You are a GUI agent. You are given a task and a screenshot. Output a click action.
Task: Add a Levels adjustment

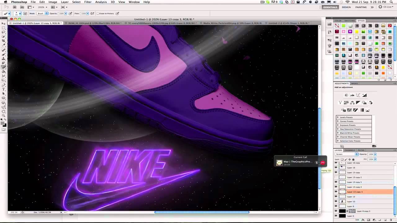coord(352,95)
